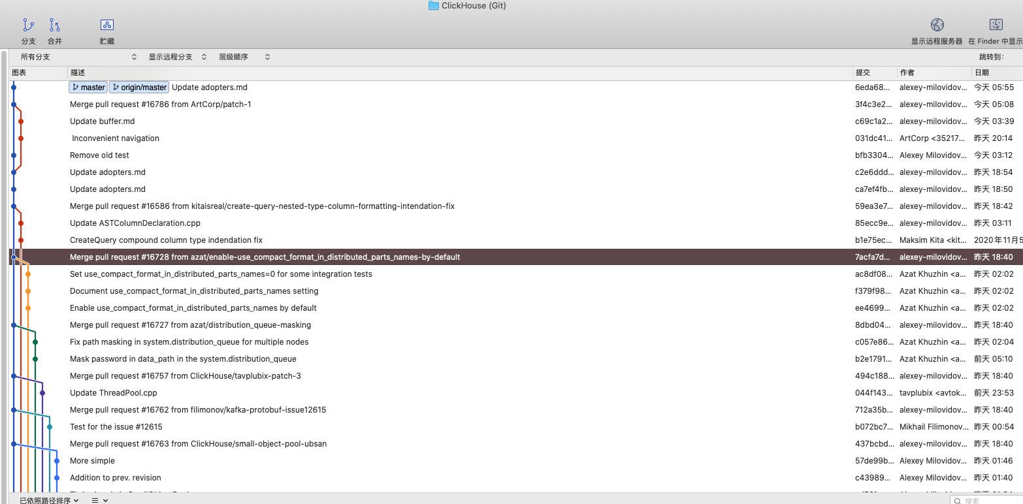Select commit 'More simple'
This screenshot has width=1023, height=504.
pos(516,461)
